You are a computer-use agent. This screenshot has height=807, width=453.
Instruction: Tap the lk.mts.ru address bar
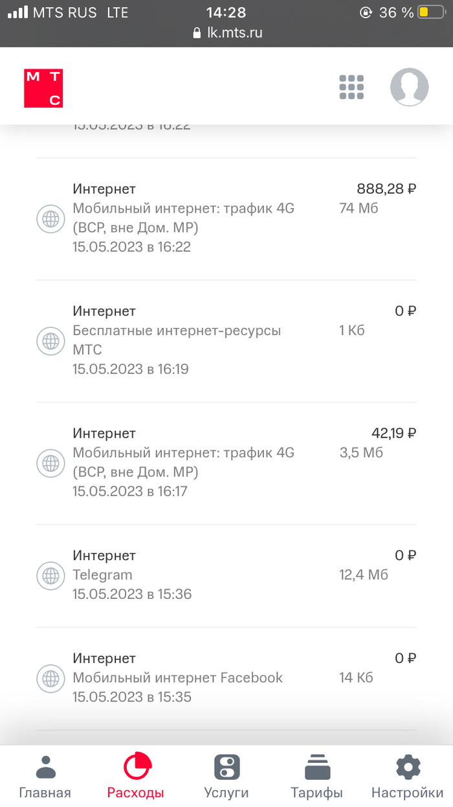(227, 34)
